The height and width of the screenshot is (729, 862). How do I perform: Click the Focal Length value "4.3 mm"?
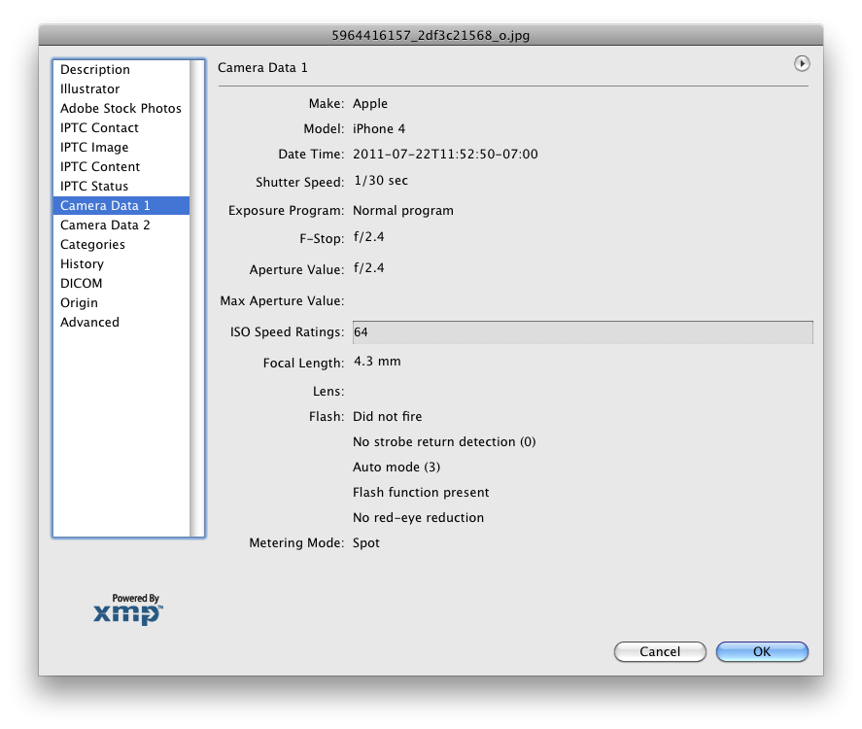click(x=377, y=362)
